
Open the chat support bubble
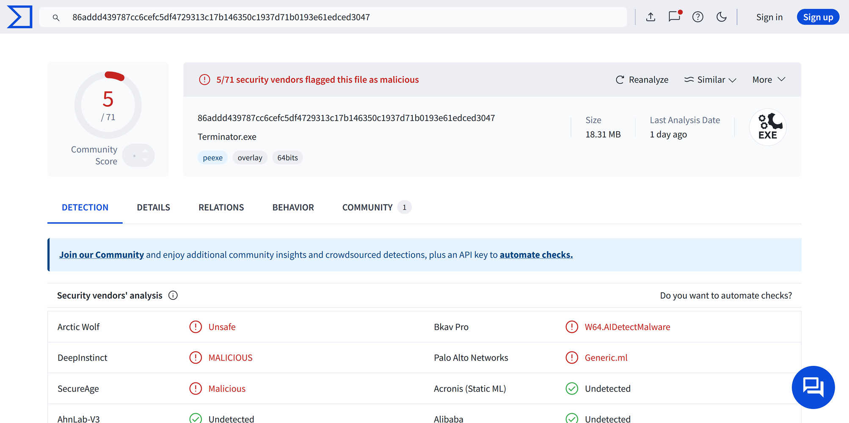[x=813, y=387]
